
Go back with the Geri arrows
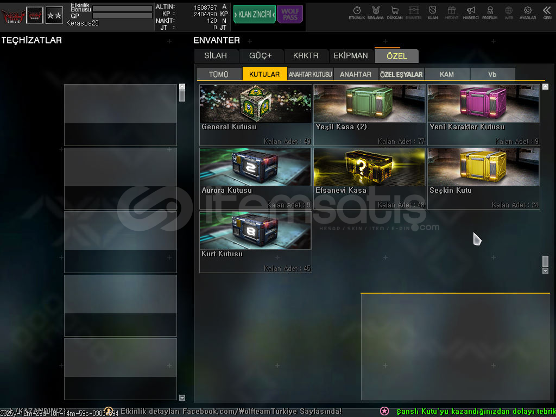(547, 12)
